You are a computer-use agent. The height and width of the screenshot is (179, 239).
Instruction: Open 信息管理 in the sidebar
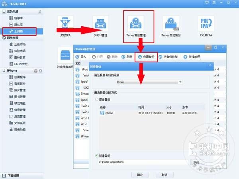coord(18,110)
